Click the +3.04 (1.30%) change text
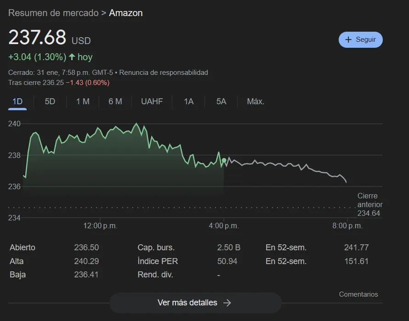 point(37,57)
